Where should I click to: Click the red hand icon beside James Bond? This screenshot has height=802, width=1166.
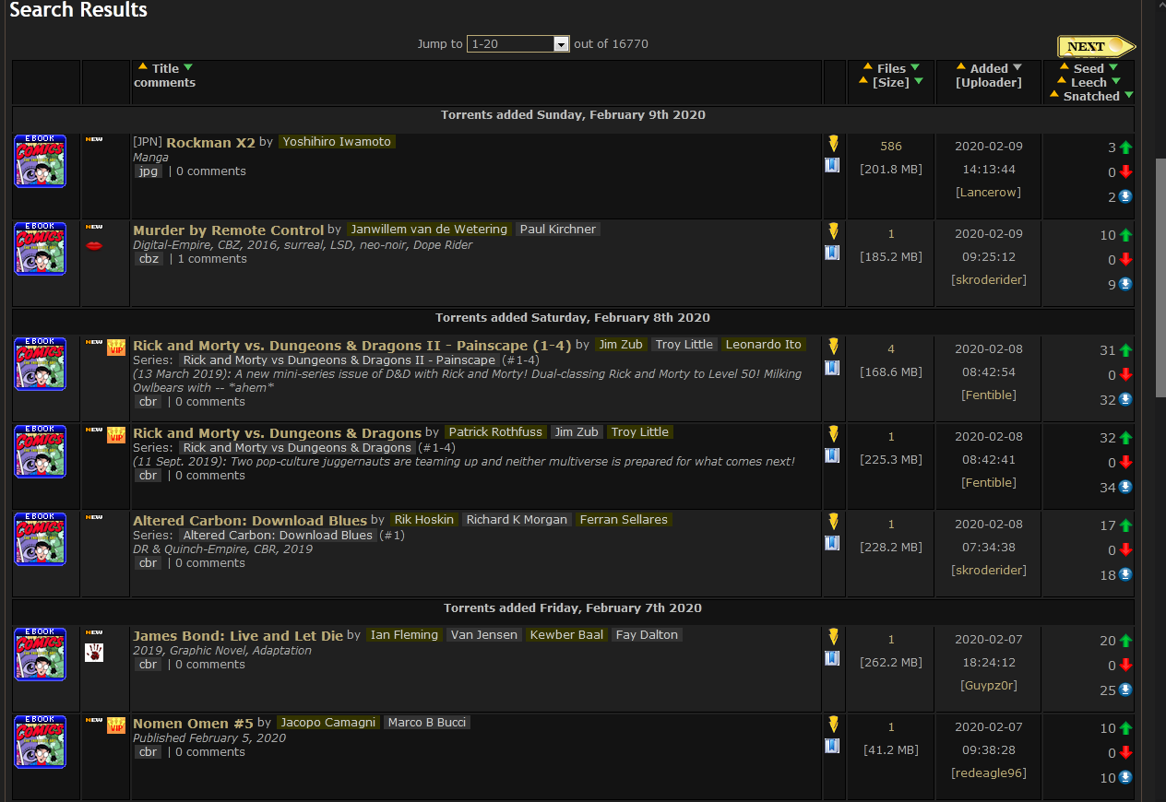click(94, 653)
